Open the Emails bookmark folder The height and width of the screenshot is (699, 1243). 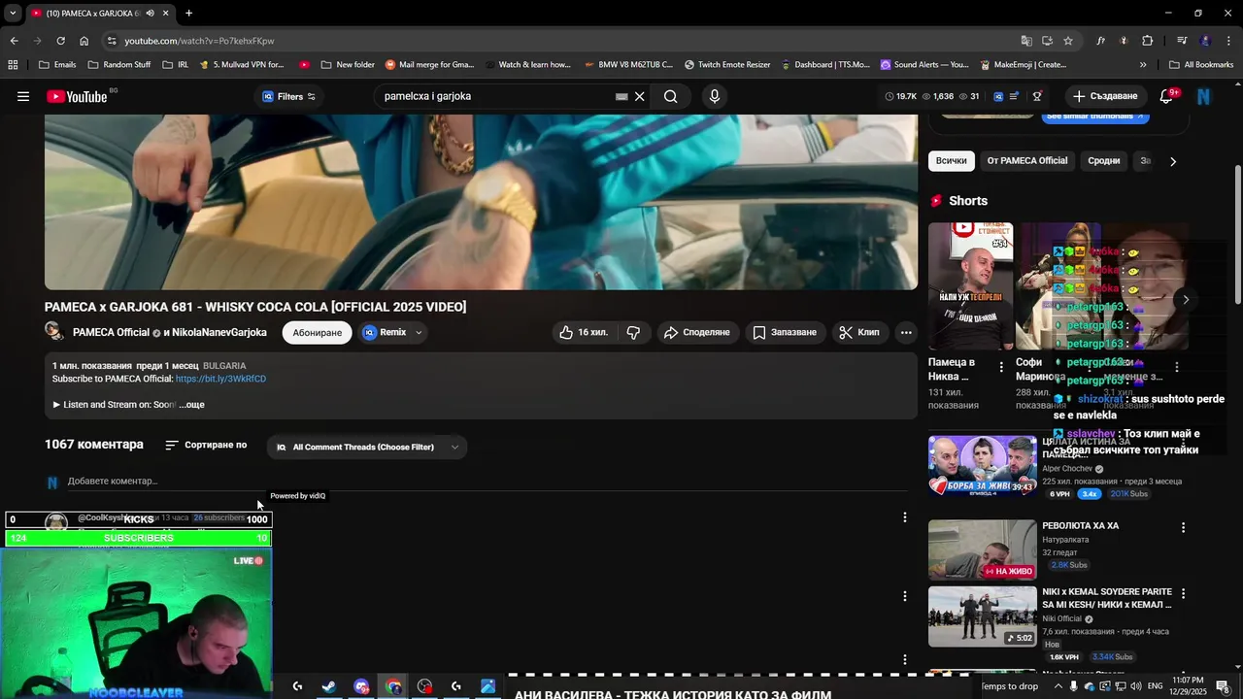click(x=56, y=65)
